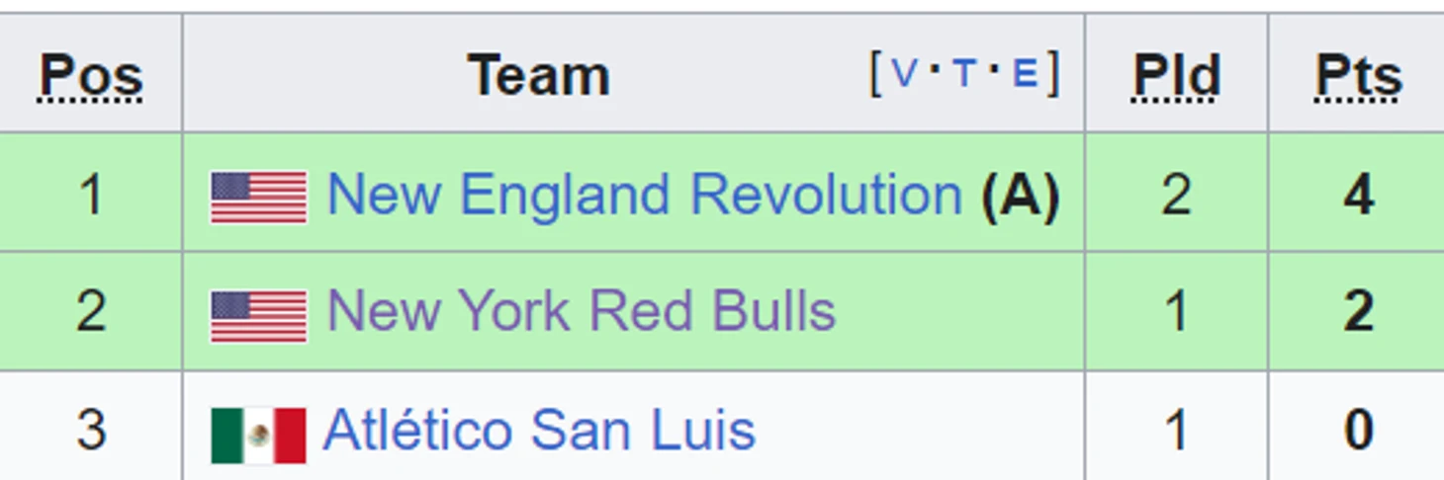Click the V view template link
The width and height of the screenshot is (1444, 480).
click(x=905, y=74)
